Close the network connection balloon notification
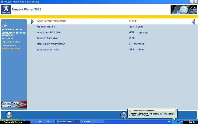 (175, 110)
